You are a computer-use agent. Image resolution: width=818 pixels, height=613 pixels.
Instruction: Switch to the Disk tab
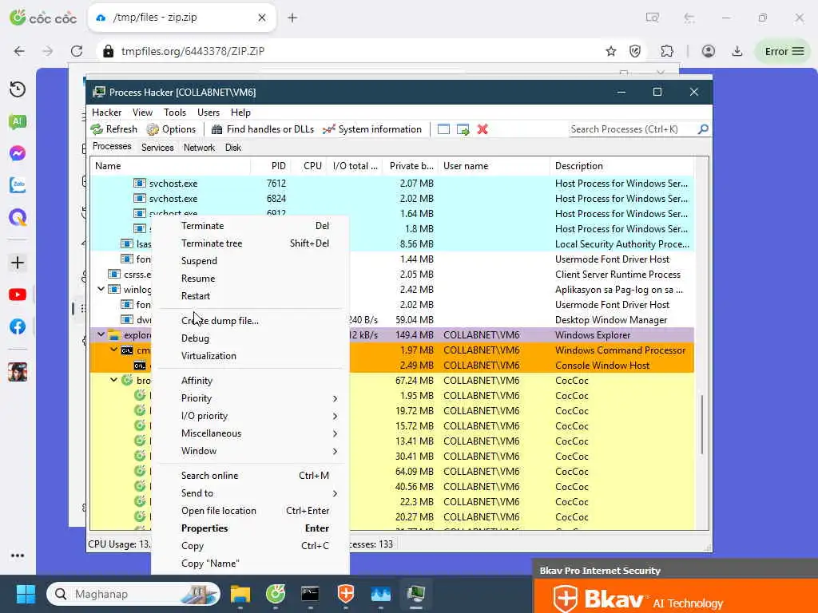point(233,148)
